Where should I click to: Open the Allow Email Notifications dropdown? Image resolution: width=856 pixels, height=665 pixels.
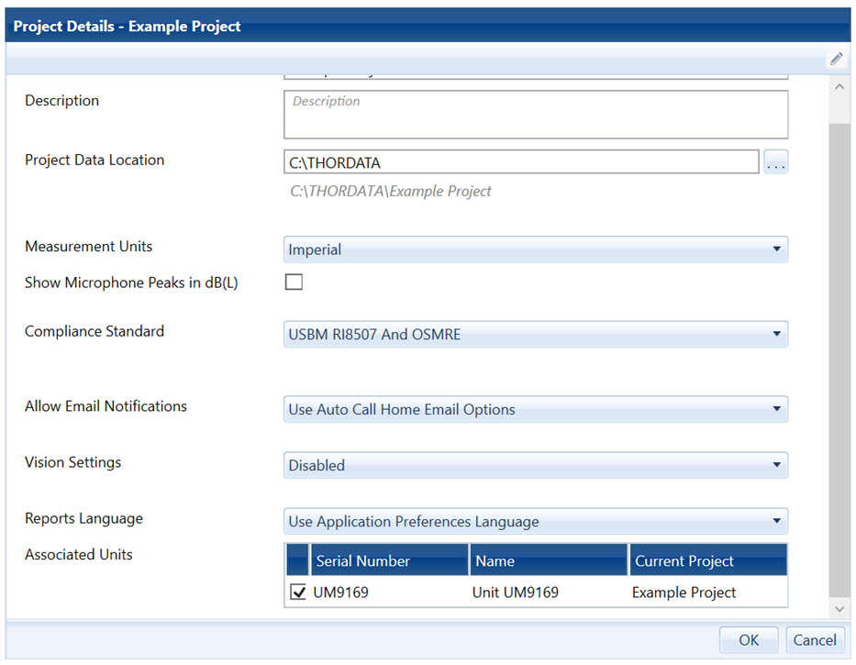pyautogui.click(x=536, y=409)
